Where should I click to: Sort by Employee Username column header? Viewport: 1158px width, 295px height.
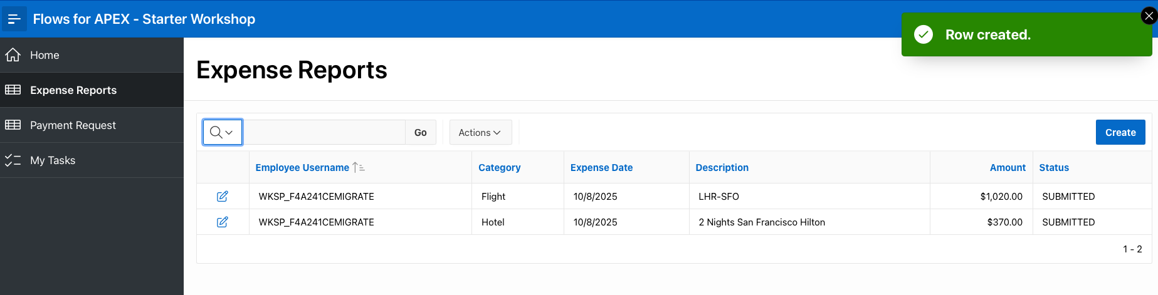click(x=302, y=167)
